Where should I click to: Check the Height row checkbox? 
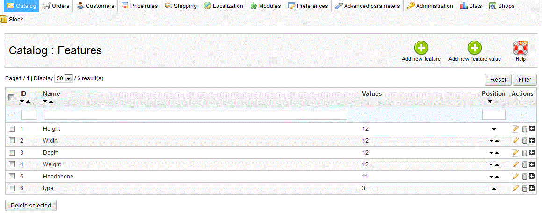tap(12, 128)
